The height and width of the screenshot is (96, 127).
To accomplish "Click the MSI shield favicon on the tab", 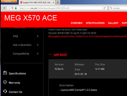I will pos(21,2).
